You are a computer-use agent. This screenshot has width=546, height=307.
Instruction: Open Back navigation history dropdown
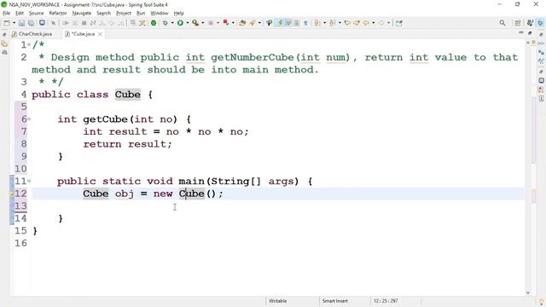373,23
